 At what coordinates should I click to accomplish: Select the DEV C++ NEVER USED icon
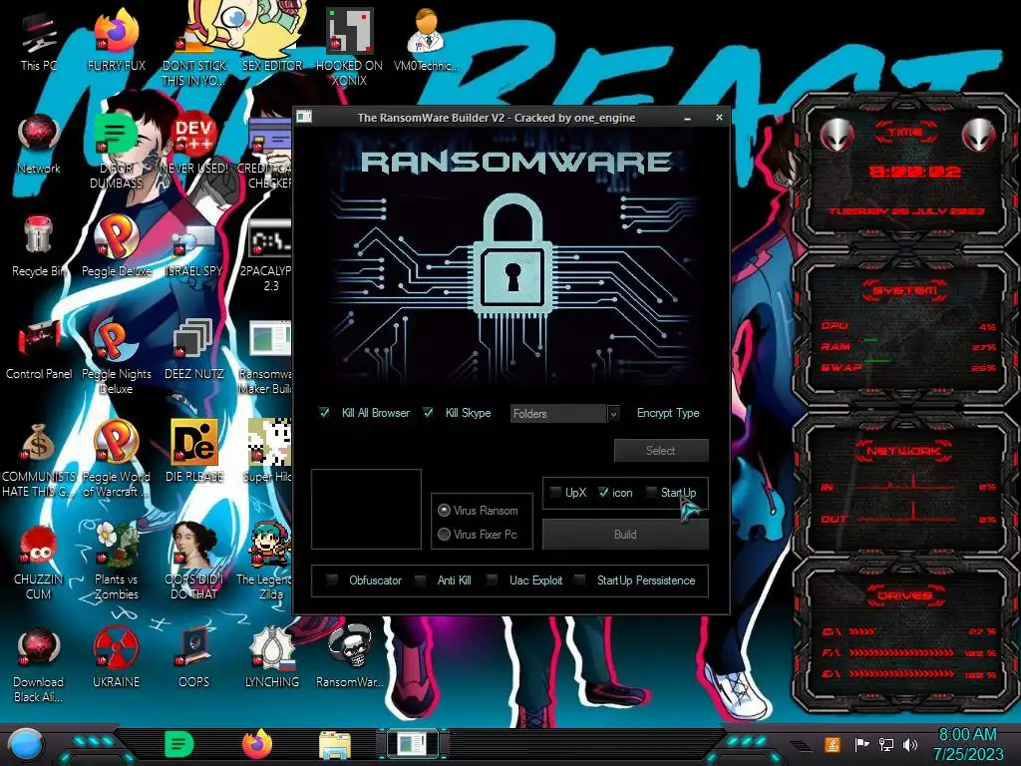[194, 144]
